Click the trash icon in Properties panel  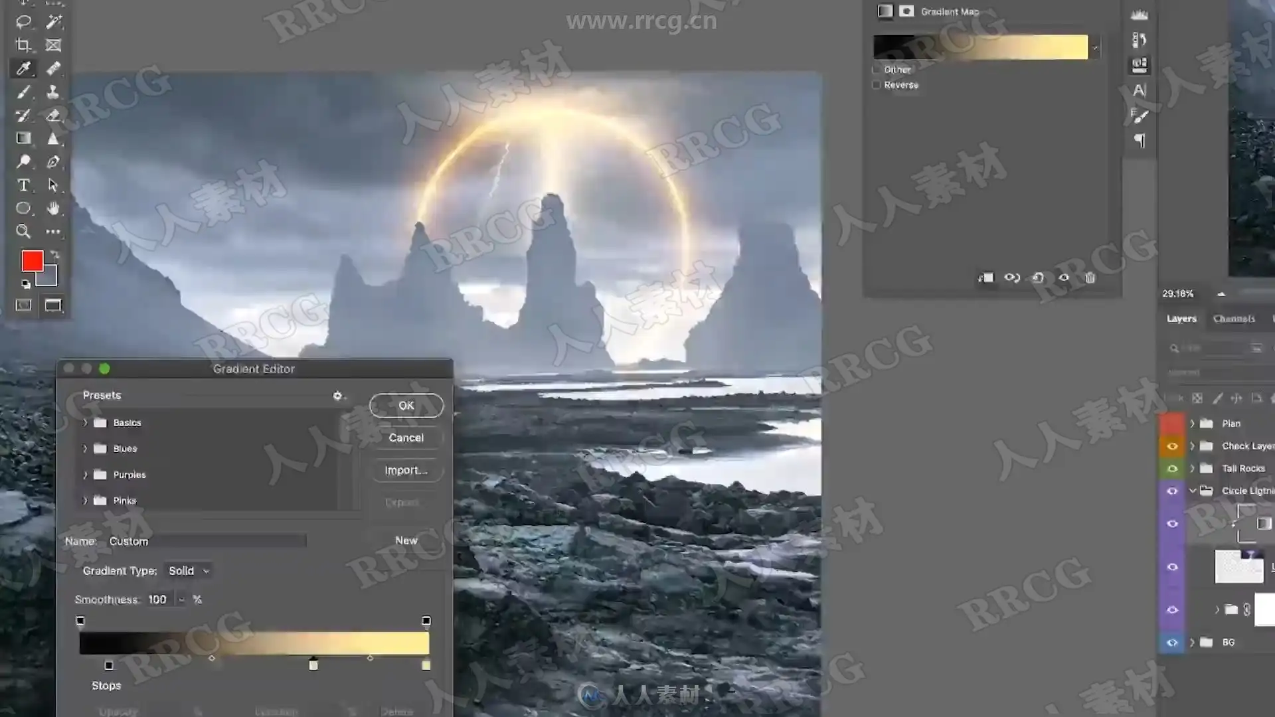click(1090, 278)
